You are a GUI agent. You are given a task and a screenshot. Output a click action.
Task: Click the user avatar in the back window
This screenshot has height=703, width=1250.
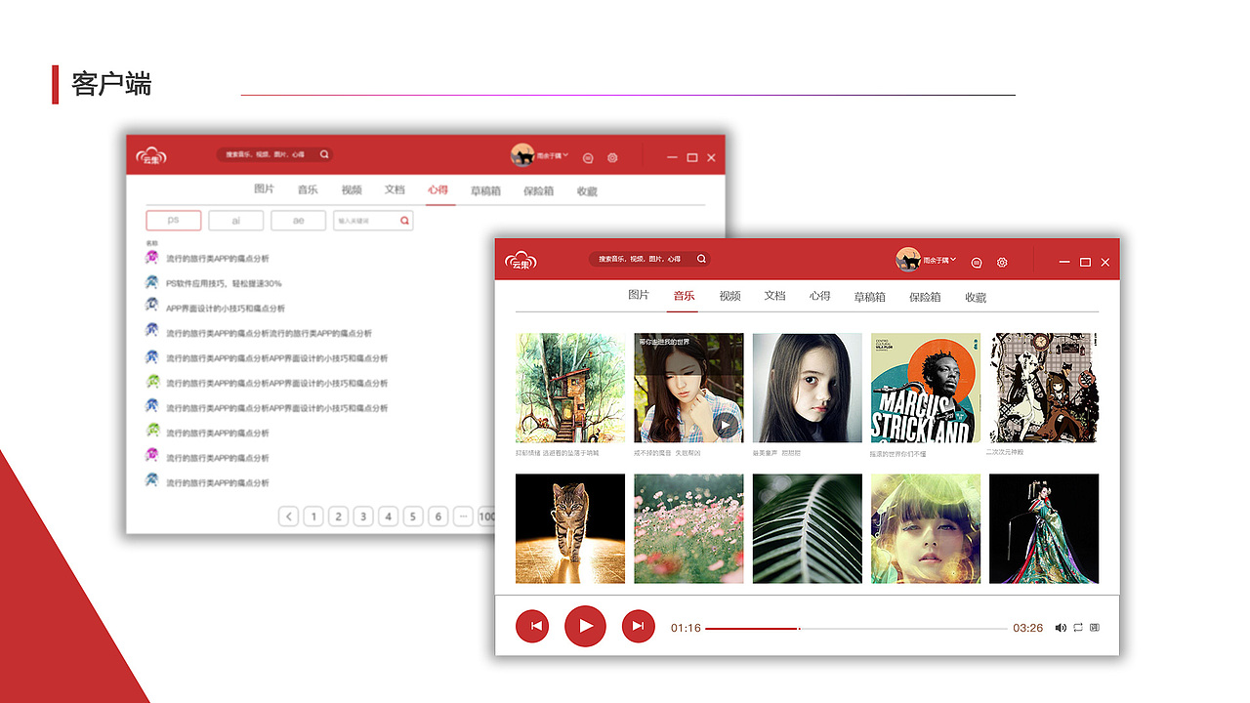click(x=522, y=154)
